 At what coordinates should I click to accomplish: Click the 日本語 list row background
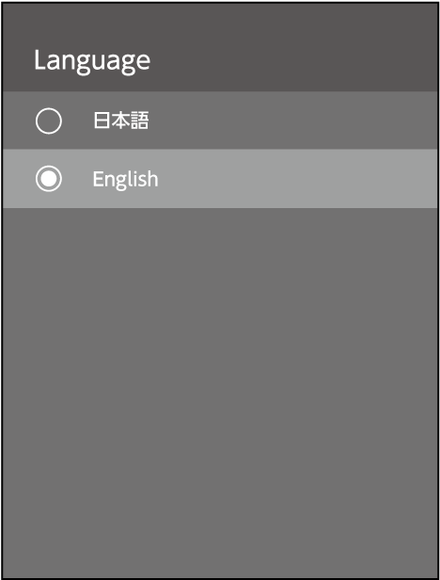tap(220, 121)
